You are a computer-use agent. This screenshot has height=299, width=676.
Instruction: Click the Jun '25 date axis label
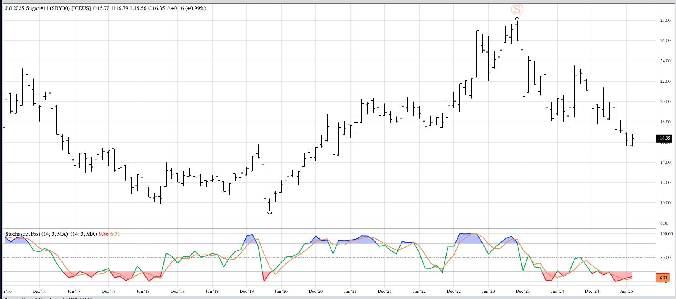(x=626, y=291)
